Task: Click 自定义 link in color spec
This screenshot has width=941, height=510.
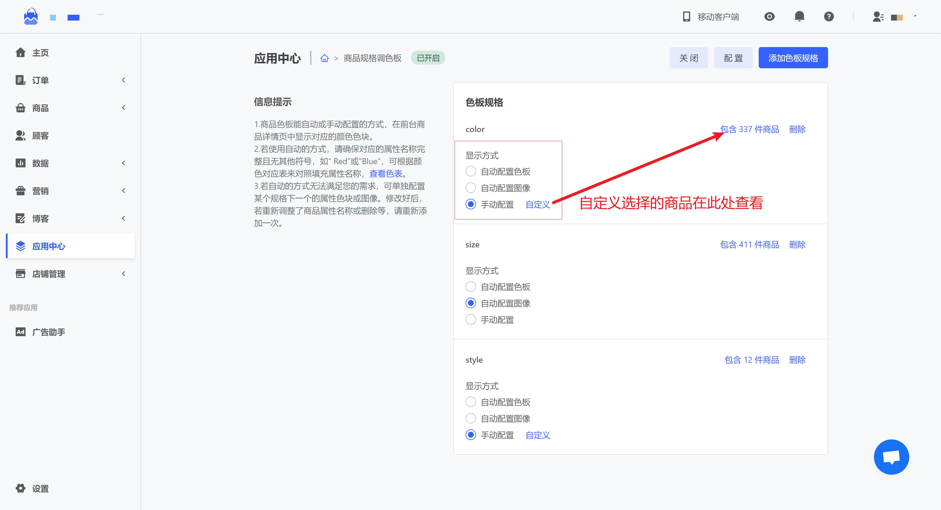Action: tap(538, 205)
